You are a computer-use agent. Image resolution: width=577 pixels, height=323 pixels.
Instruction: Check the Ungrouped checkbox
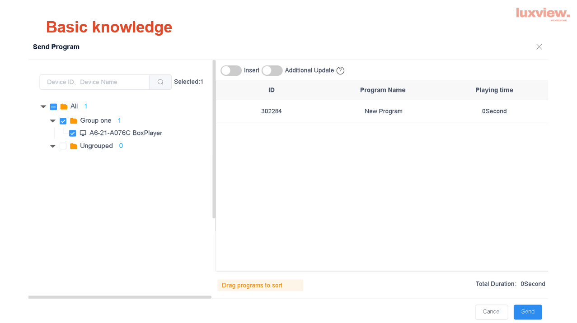point(63,146)
